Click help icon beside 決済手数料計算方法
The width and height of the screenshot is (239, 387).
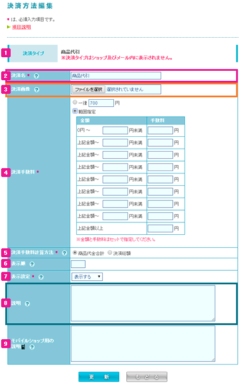64,253
